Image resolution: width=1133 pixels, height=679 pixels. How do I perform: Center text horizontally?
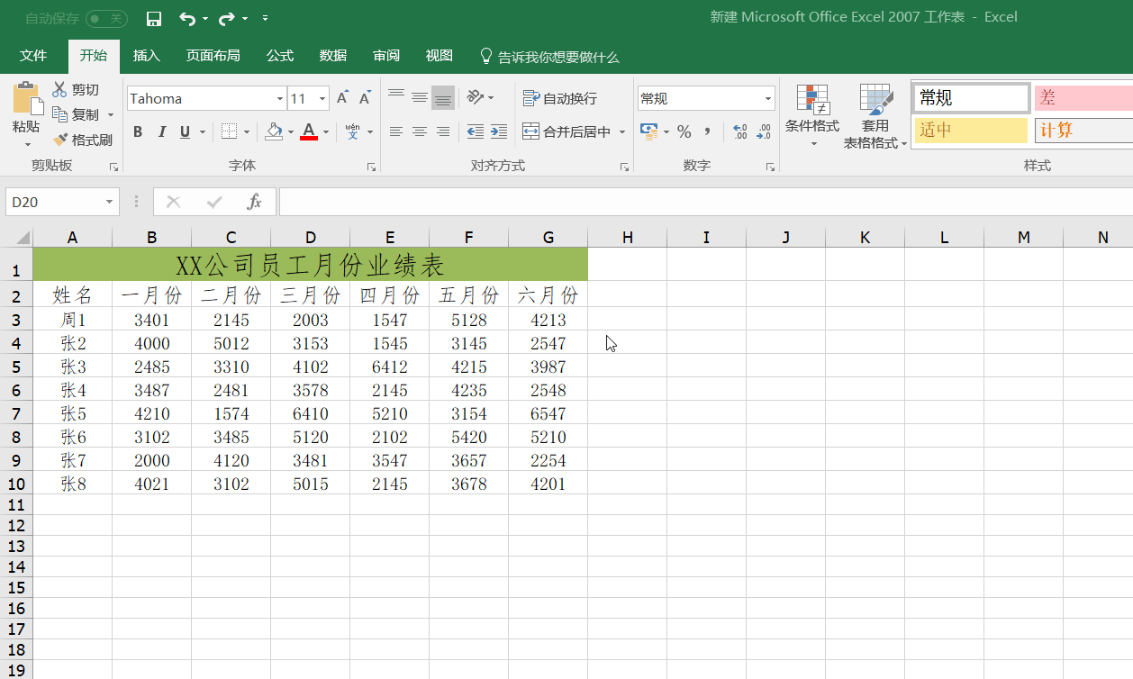(x=420, y=131)
